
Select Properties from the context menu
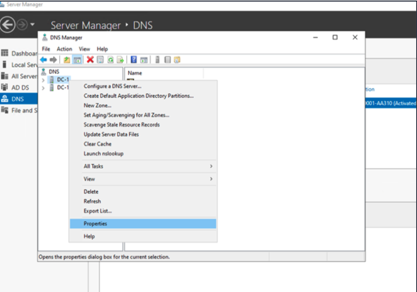95,224
